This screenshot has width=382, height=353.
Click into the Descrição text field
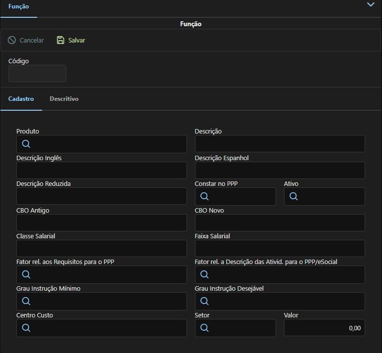point(280,144)
